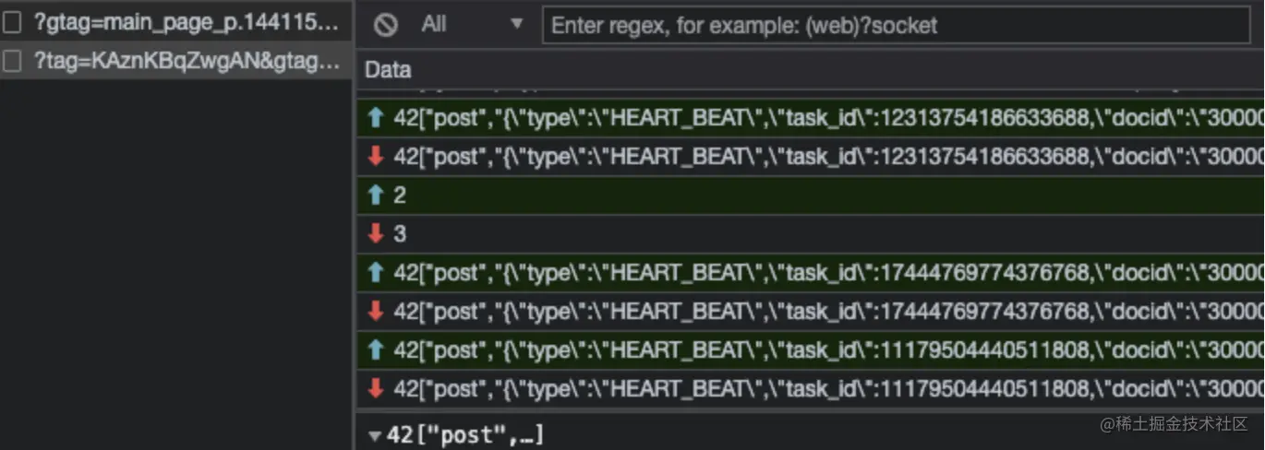Click the green up arrow beside 2
The width and height of the screenshot is (1265, 450).
(x=375, y=195)
